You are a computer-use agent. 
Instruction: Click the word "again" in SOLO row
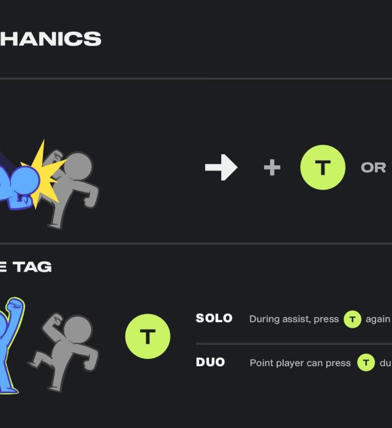tap(378, 319)
